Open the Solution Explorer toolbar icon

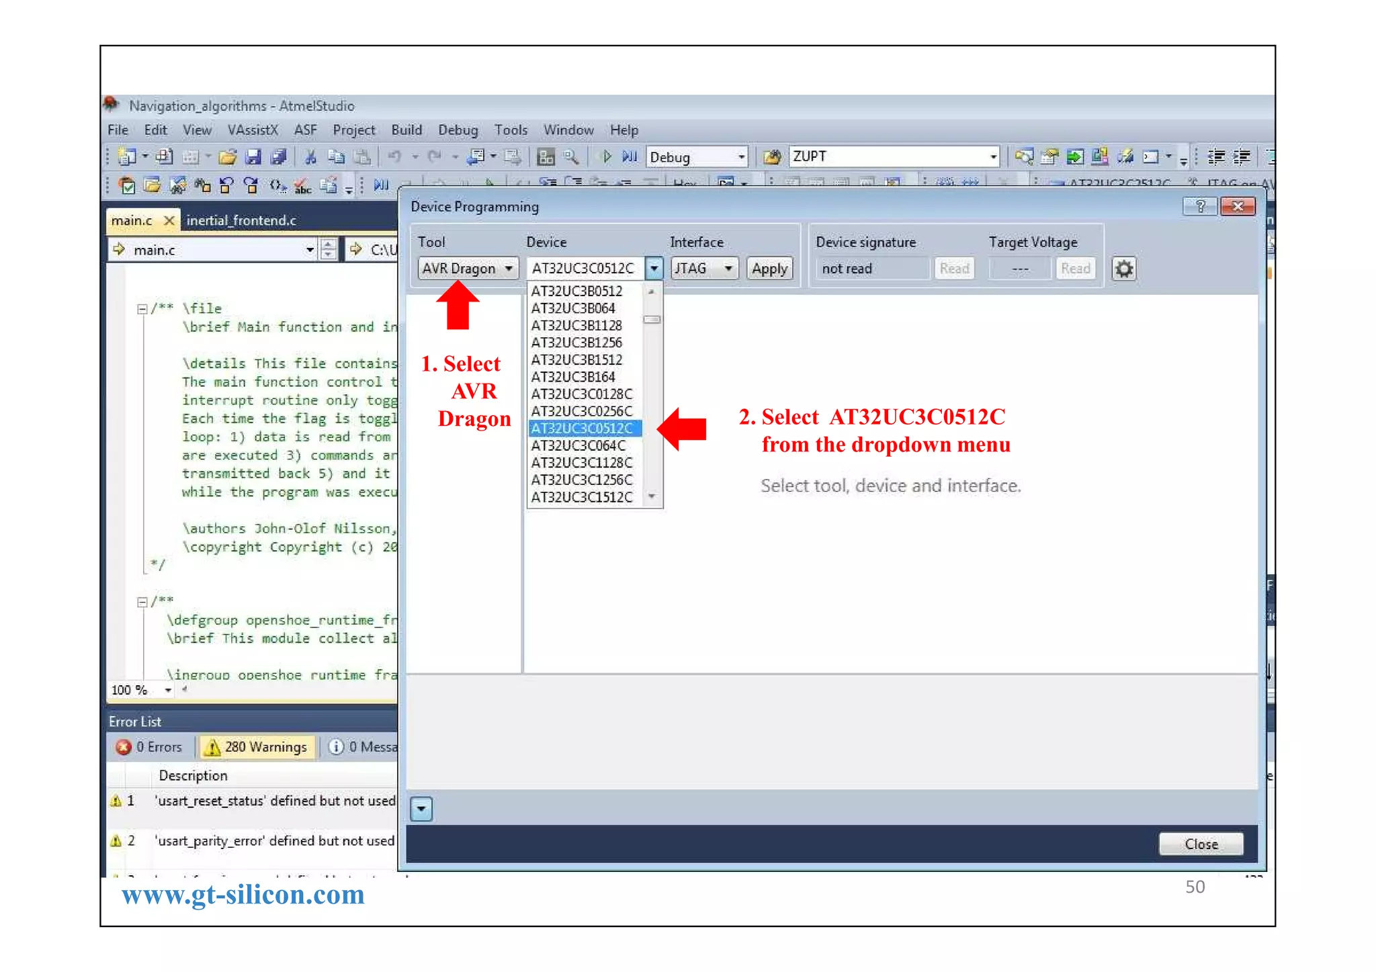click(1024, 157)
